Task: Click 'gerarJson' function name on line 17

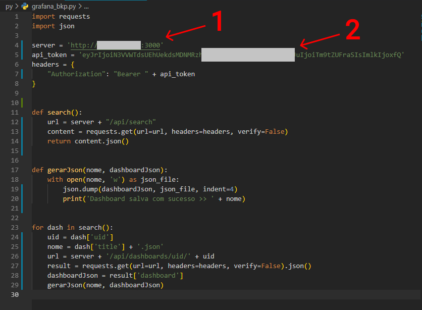Action: tap(65, 170)
